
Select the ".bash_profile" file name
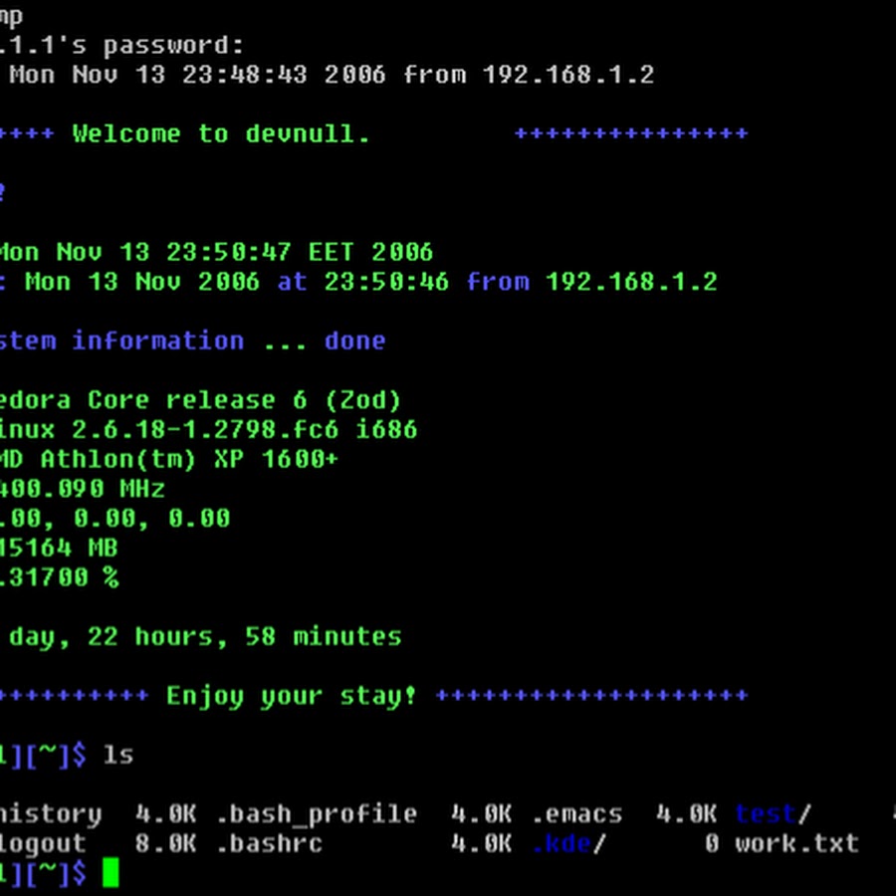317,814
